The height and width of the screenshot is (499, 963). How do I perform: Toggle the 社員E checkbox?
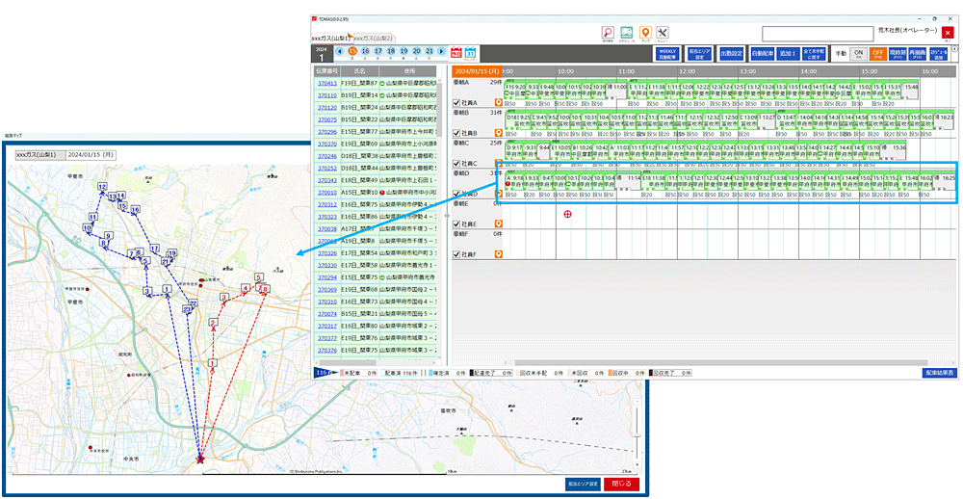455,224
